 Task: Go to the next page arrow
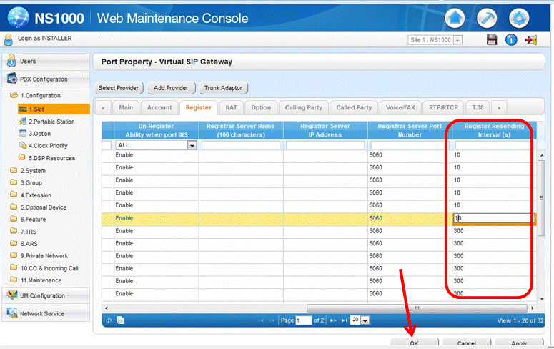pyautogui.click(x=333, y=320)
